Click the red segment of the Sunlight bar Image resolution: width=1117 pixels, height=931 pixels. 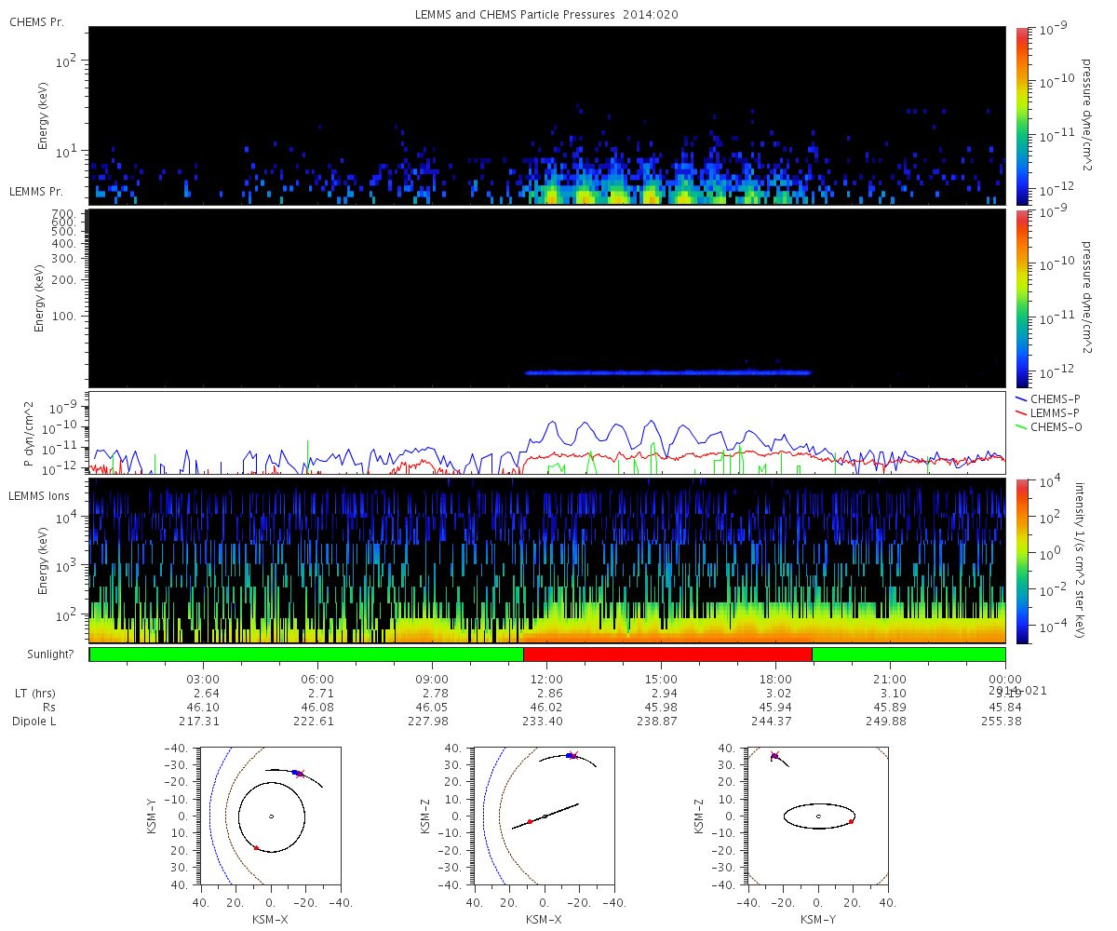coord(667,654)
